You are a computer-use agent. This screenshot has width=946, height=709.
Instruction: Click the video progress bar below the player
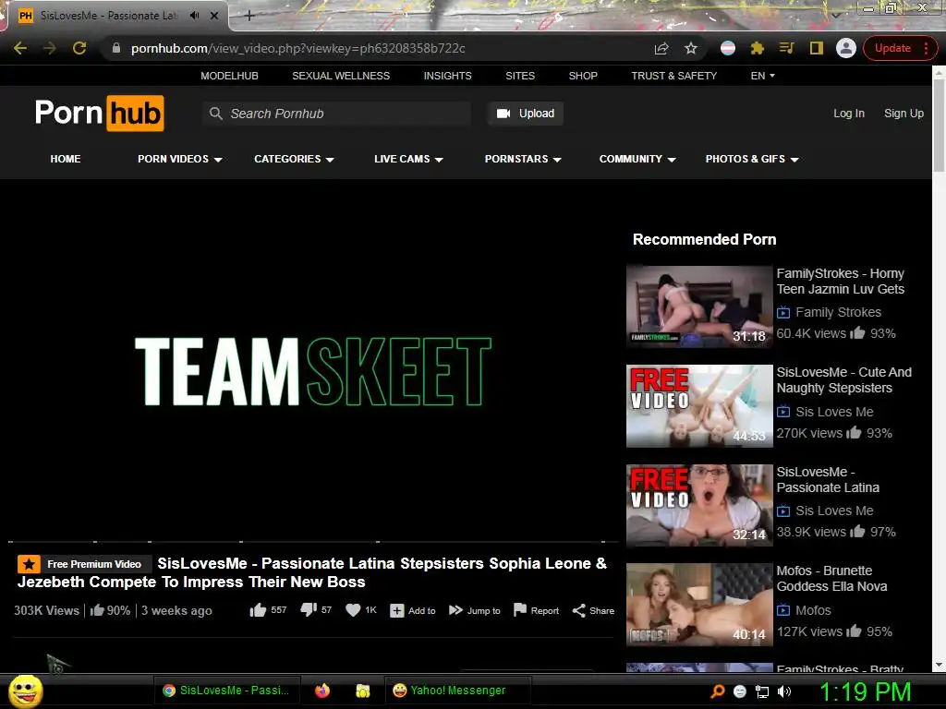314,542
